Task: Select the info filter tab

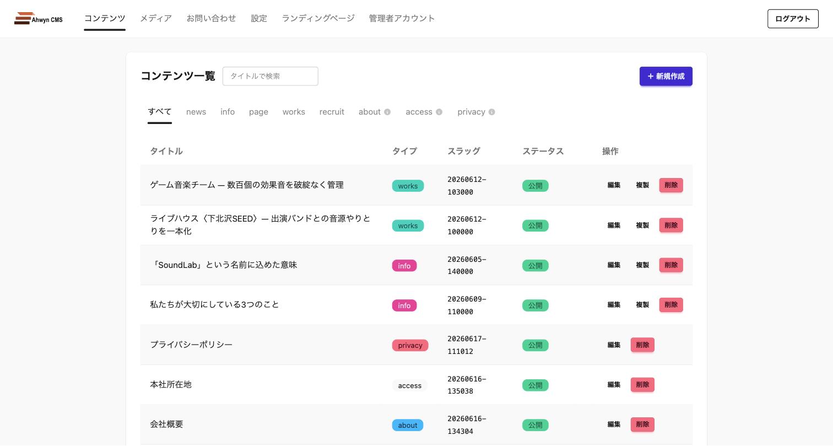Action: (x=228, y=112)
